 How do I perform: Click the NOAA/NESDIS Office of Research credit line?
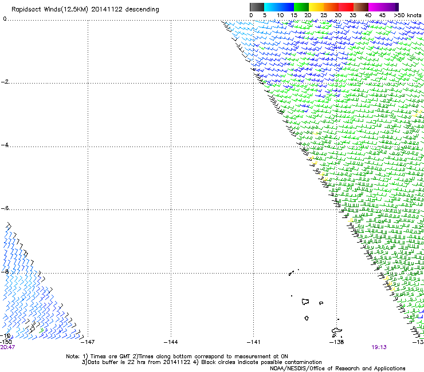tap(337, 369)
